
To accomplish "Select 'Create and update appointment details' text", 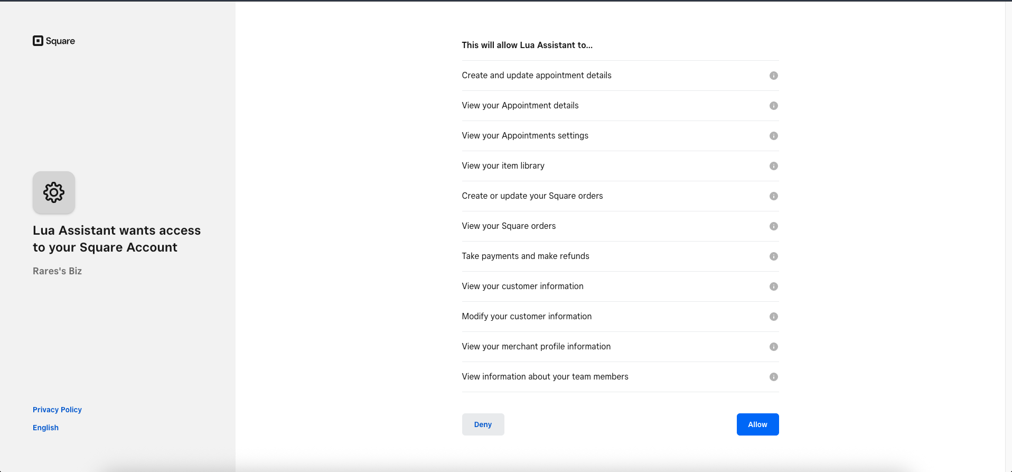I will [537, 76].
